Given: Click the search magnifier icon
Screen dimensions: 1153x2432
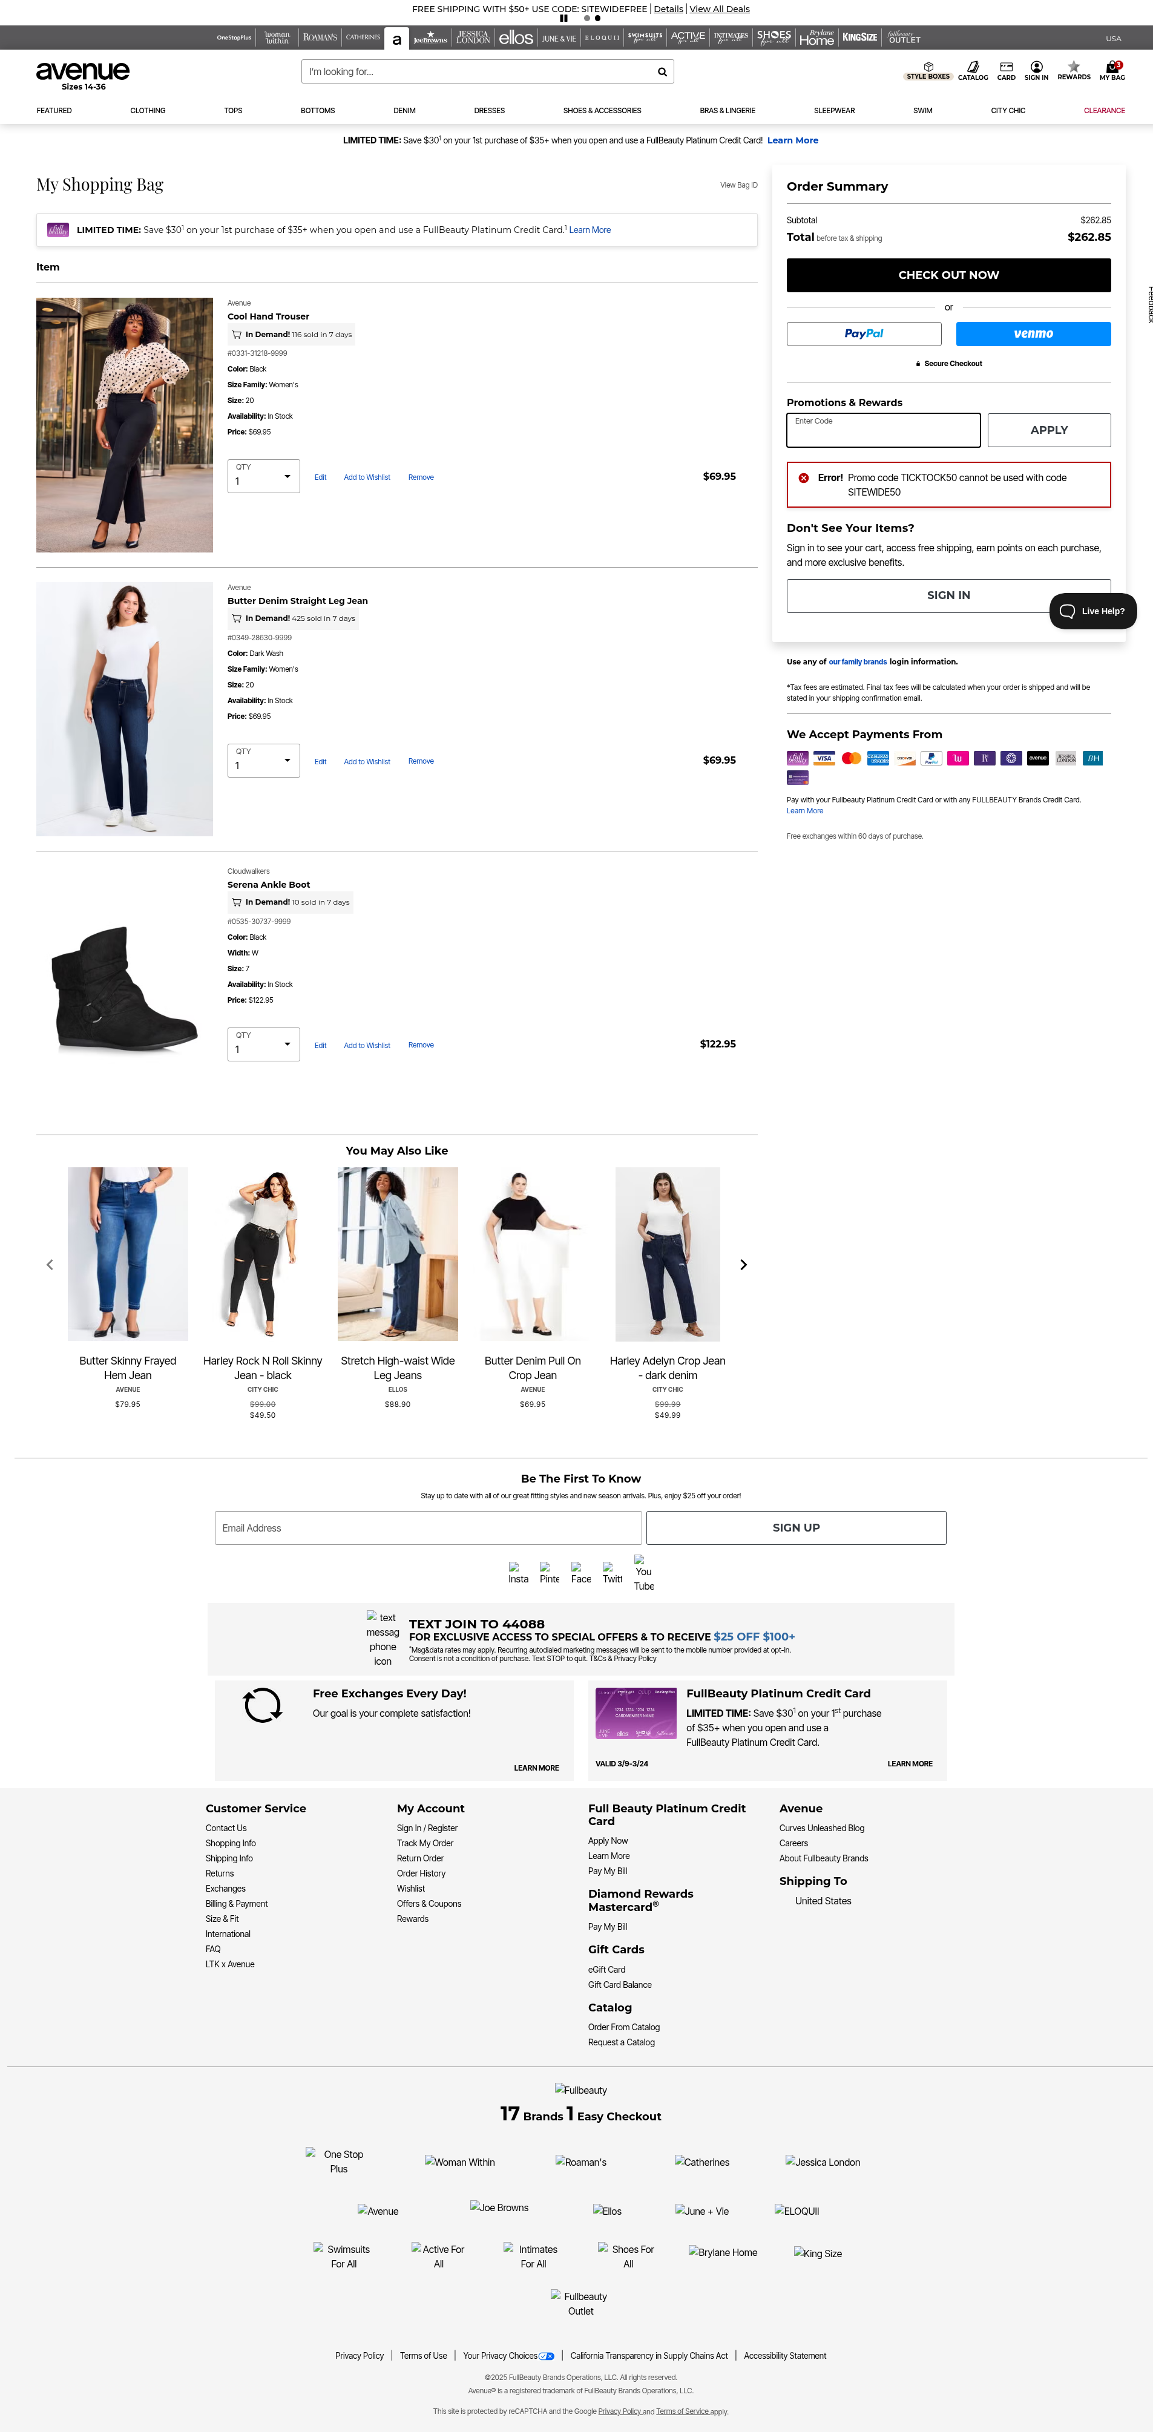Looking at the screenshot, I should click(662, 72).
